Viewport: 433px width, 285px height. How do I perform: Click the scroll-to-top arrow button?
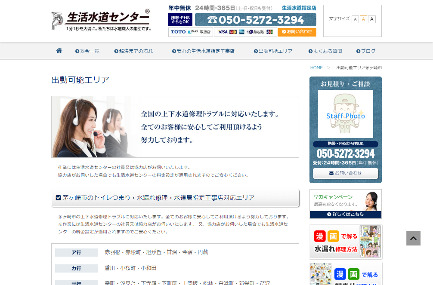pos(413,238)
